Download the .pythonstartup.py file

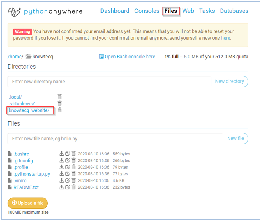click(x=61, y=173)
